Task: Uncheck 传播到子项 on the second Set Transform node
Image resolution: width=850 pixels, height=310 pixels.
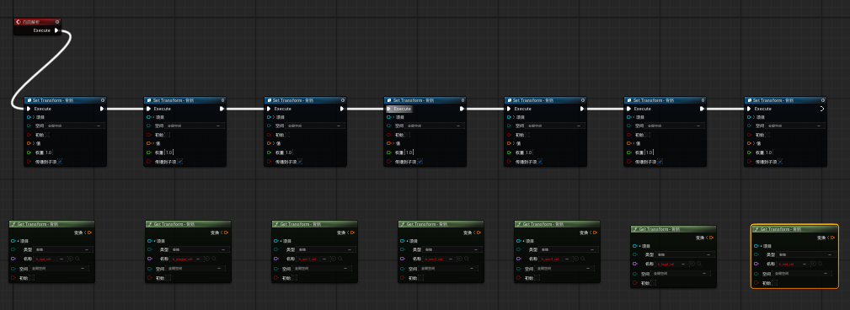Action: (179, 162)
